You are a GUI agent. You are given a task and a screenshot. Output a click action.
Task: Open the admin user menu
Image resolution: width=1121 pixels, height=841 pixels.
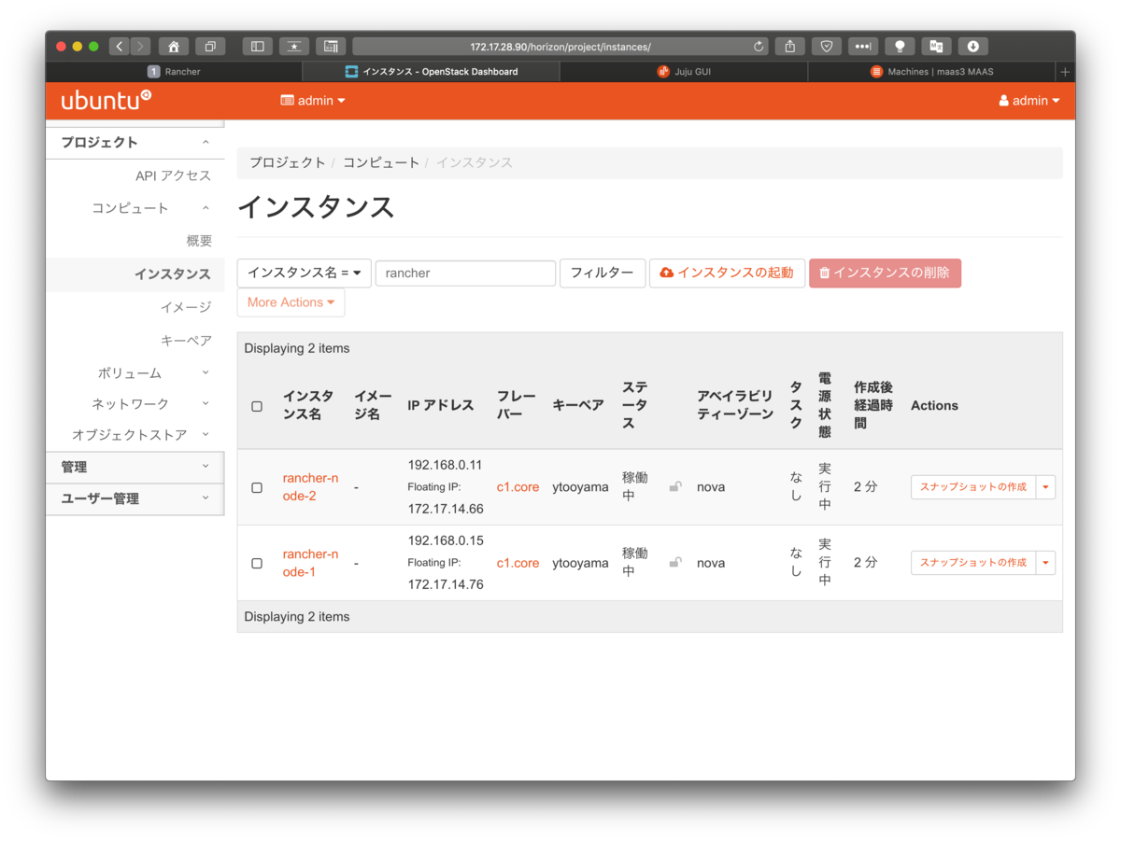(x=1029, y=101)
